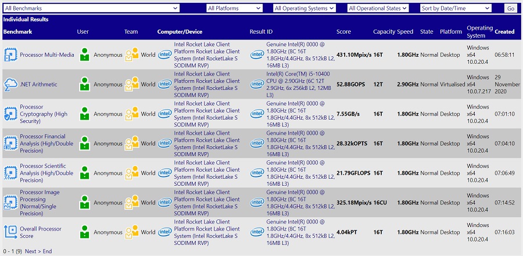Click Intel result logo in Overall Processor Score row
This screenshot has width=523, height=256.
(x=257, y=232)
